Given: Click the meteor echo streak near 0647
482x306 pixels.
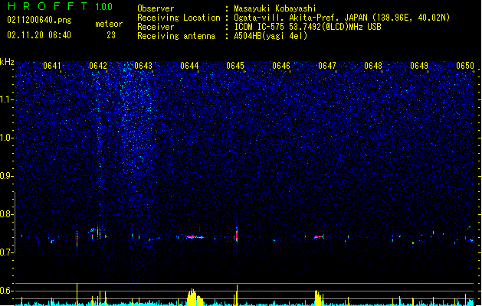Looking at the screenshot, I should tap(319, 237).
